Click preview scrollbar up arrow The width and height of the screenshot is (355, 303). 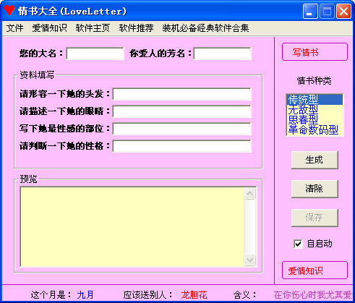coord(249,193)
